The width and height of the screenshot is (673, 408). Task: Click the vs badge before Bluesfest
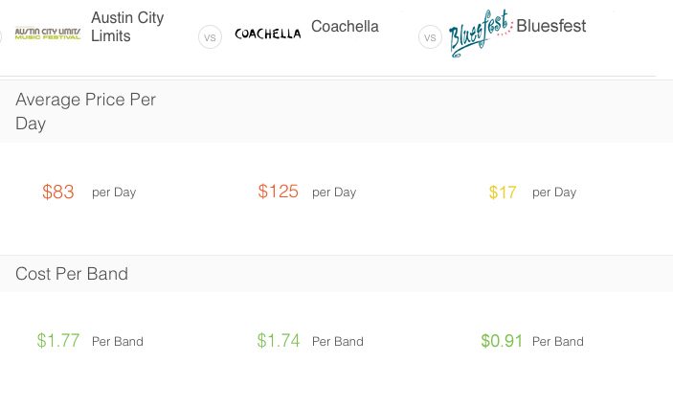(x=430, y=37)
